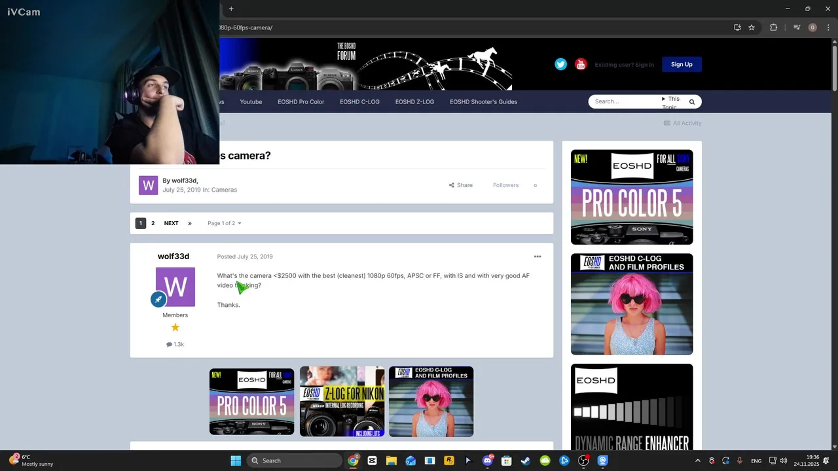The width and height of the screenshot is (838, 471).
Task: Open File Explorer from the taskbar
Action: (392, 461)
